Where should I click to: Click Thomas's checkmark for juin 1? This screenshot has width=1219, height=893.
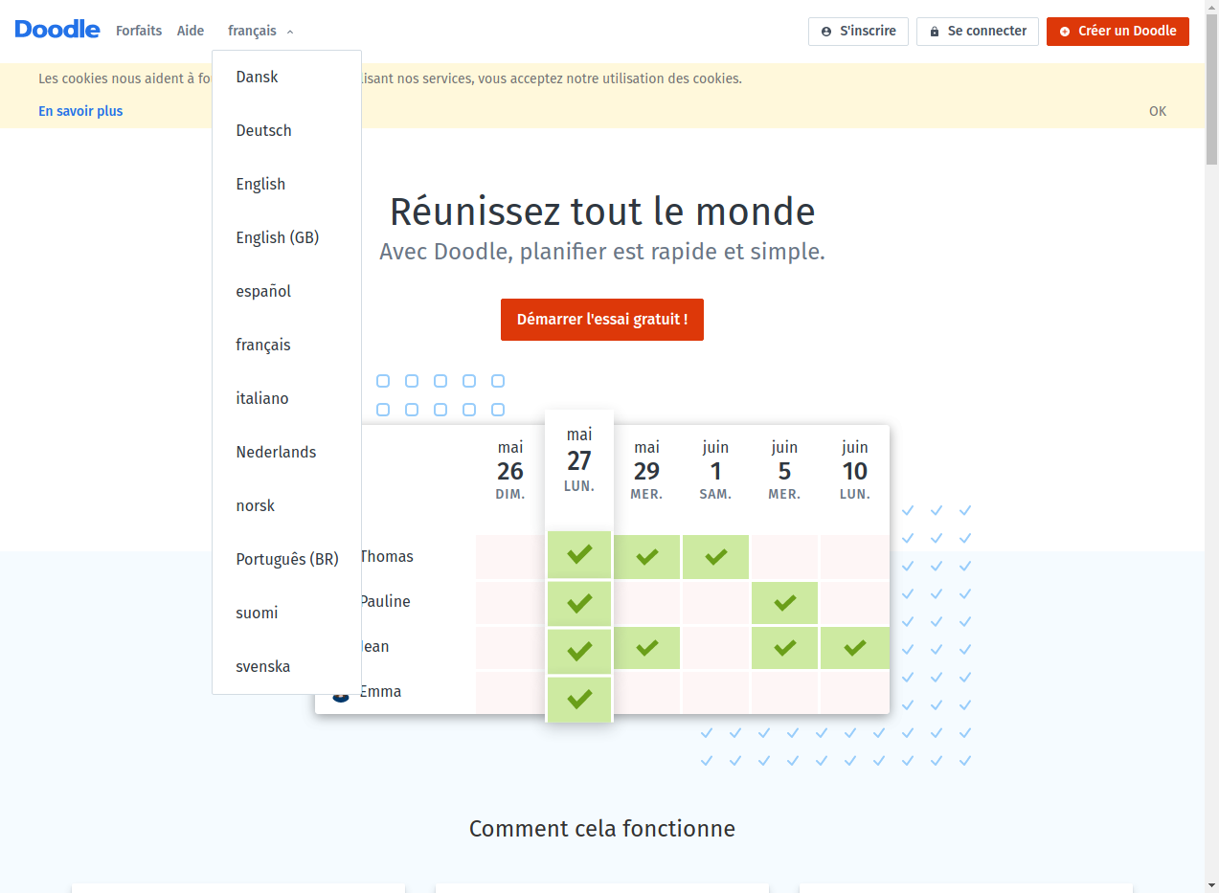coord(715,556)
